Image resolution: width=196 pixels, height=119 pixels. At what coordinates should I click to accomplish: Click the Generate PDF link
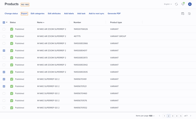point(114,14)
